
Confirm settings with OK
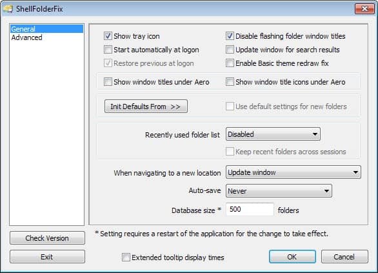coord(292,257)
